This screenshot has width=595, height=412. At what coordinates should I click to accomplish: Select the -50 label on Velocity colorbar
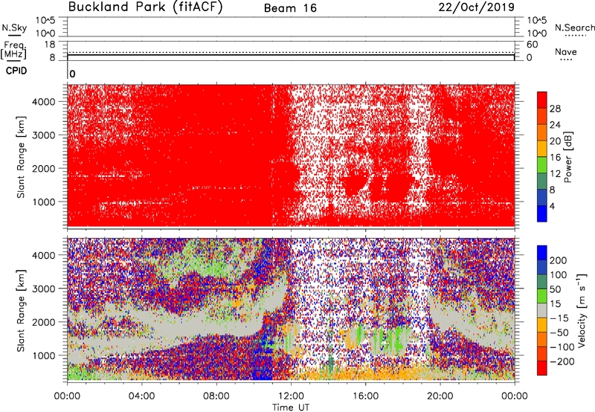click(x=559, y=332)
